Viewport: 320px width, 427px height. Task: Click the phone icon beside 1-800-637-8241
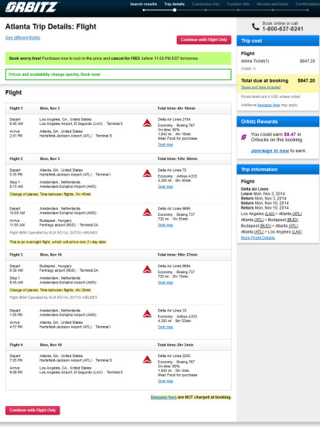[x=255, y=26]
